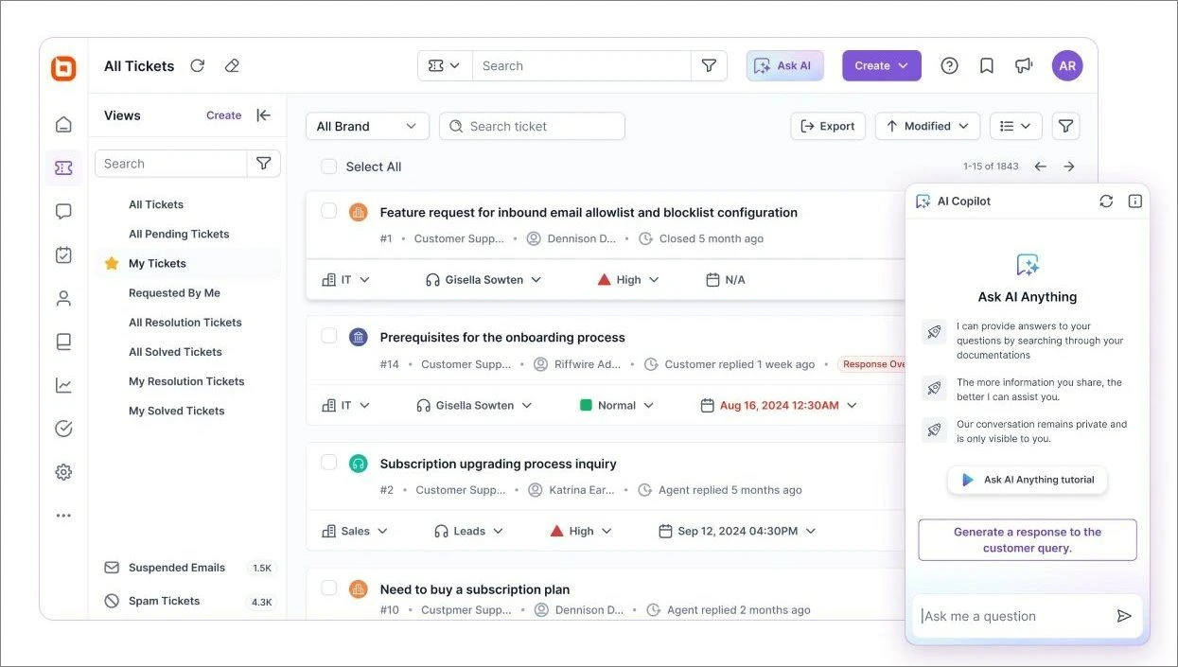Open the help question mark icon

click(x=949, y=65)
